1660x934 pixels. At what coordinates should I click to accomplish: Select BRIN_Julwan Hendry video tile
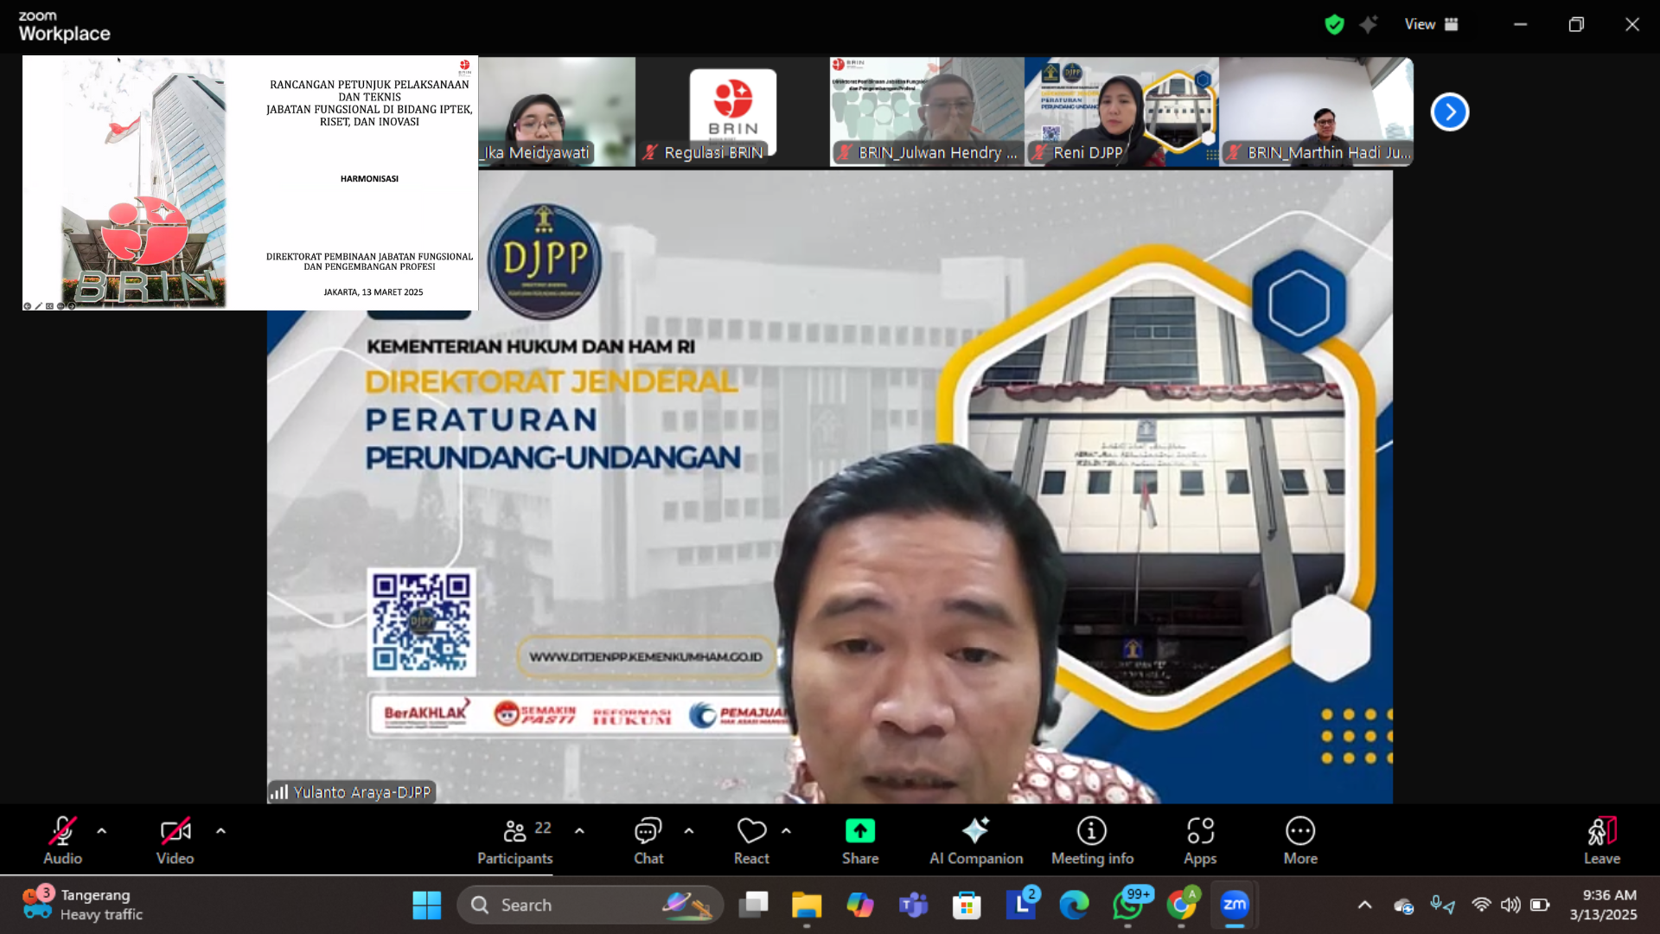(927, 112)
